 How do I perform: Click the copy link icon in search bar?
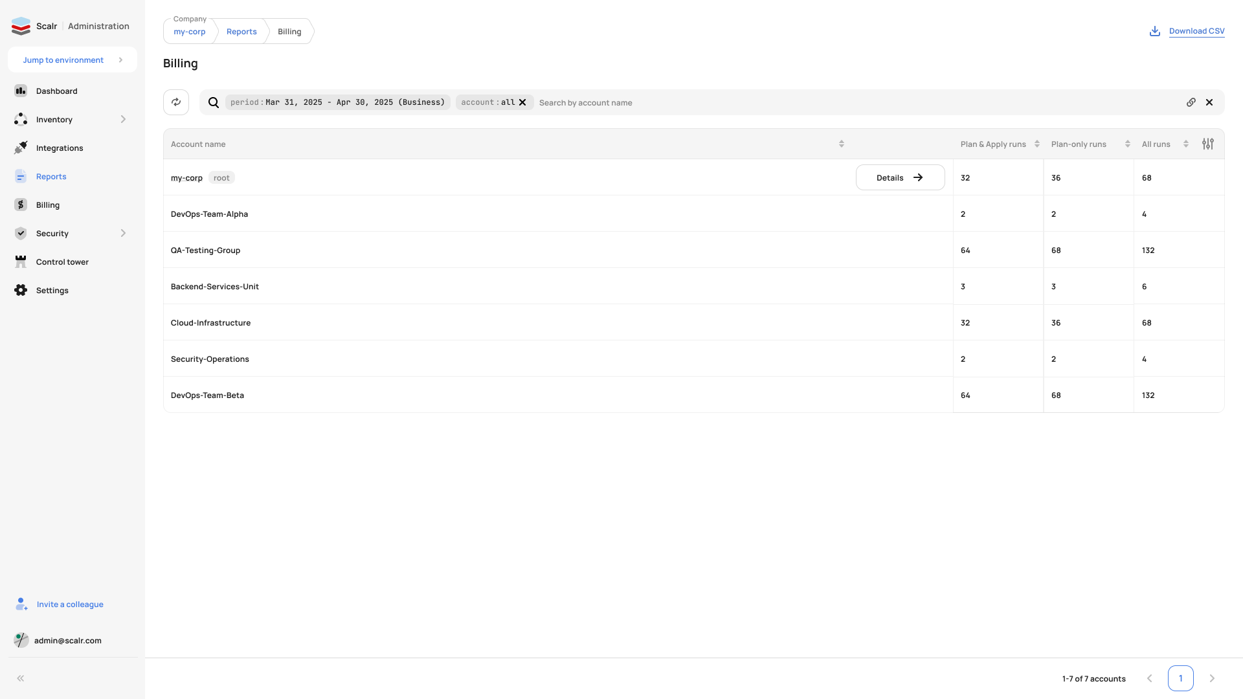1191,102
